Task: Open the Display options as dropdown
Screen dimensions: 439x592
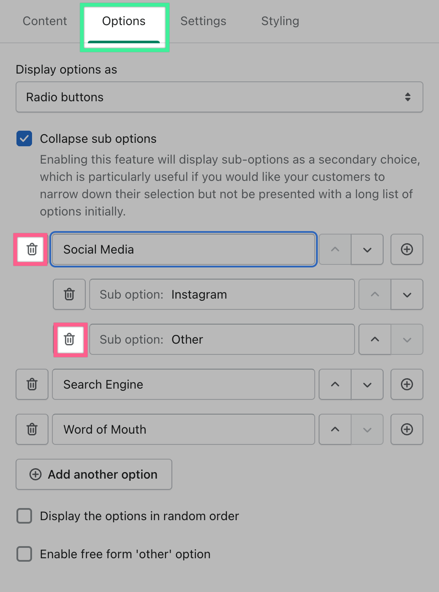Action: (x=219, y=97)
